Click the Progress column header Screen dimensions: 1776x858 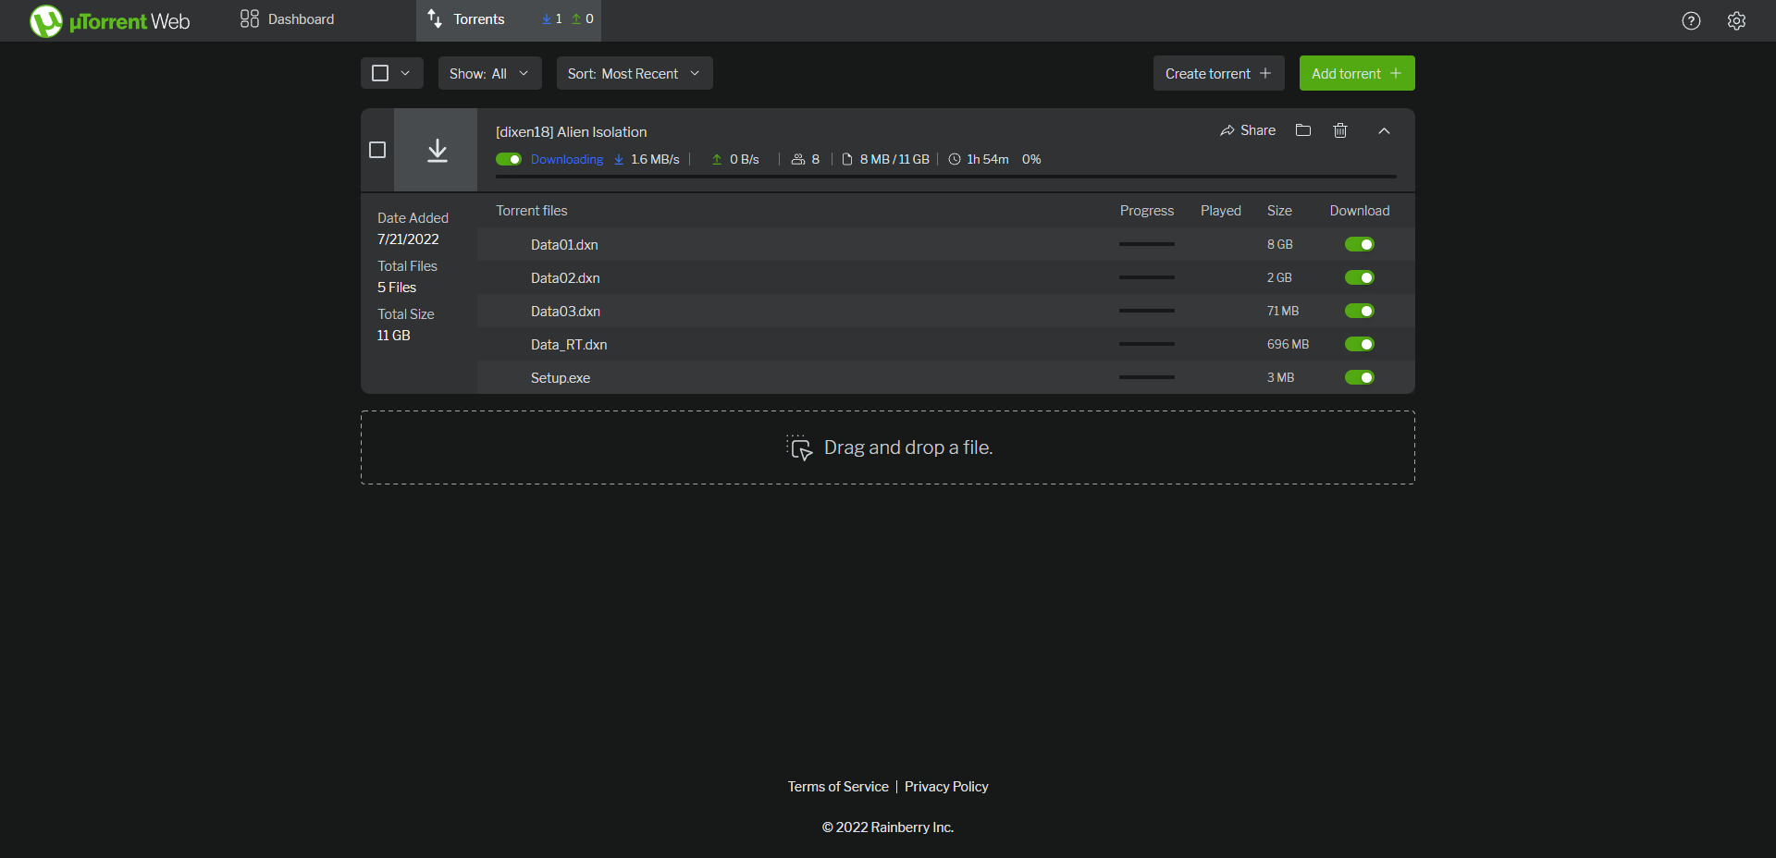1147,211
